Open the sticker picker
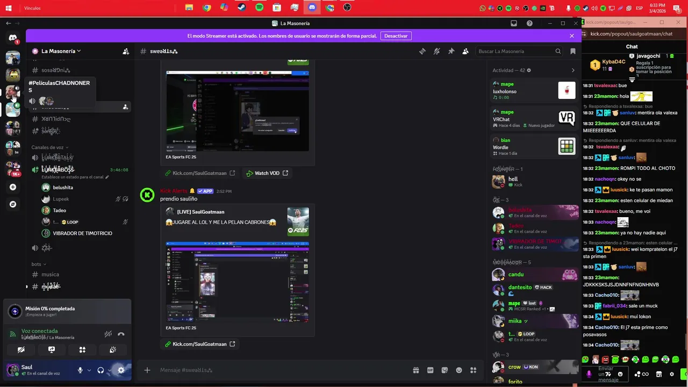688x387 pixels. point(445,370)
